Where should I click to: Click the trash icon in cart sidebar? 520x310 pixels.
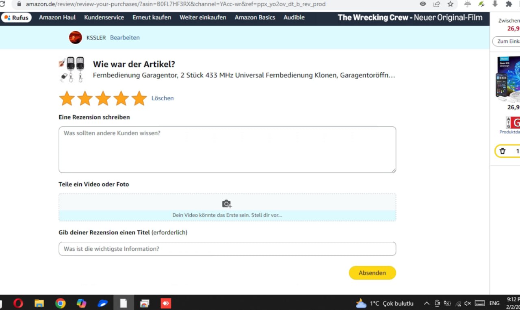tap(503, 151)
